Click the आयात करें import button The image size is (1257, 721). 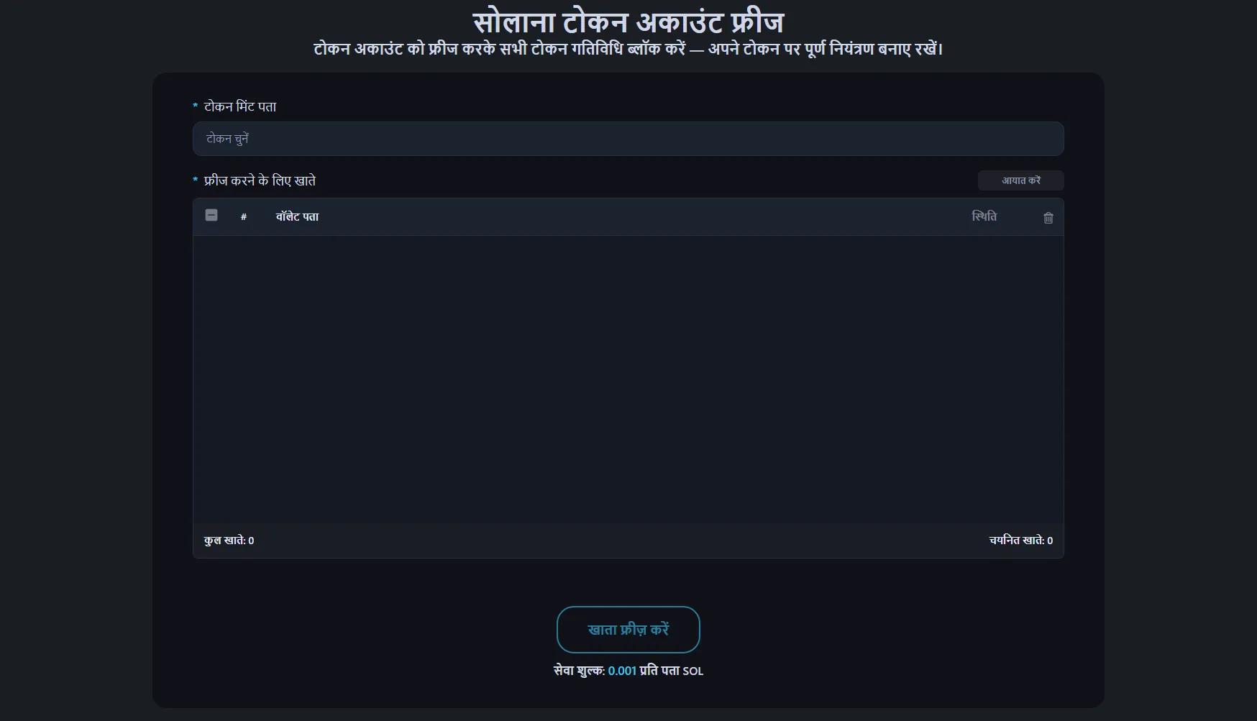[1020, 180]
